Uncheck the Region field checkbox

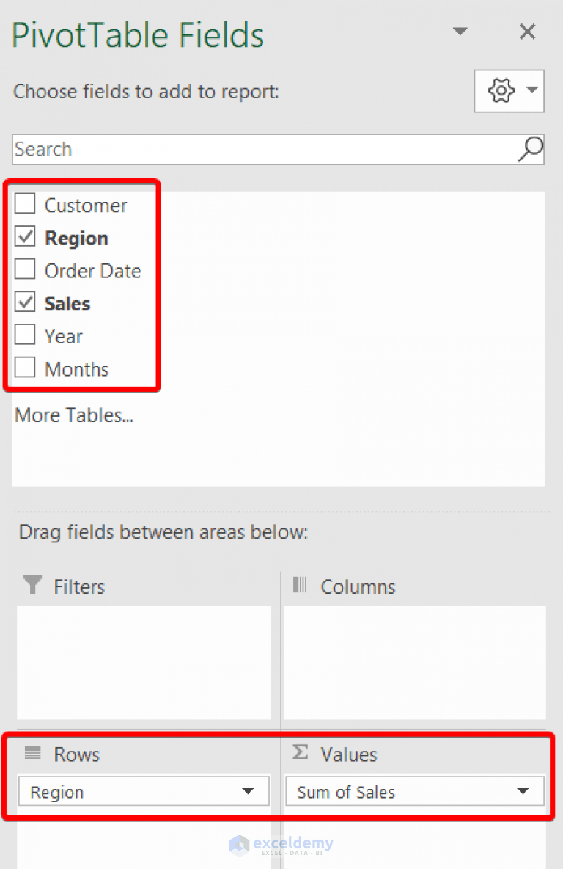[x=24, y=236]
